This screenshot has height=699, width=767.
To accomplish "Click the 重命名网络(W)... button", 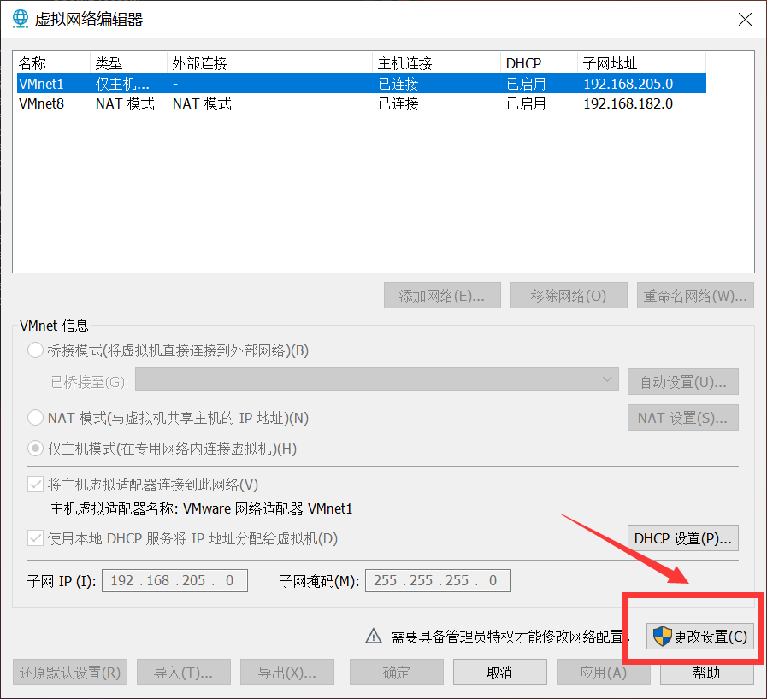I will (x=695, y=296).
